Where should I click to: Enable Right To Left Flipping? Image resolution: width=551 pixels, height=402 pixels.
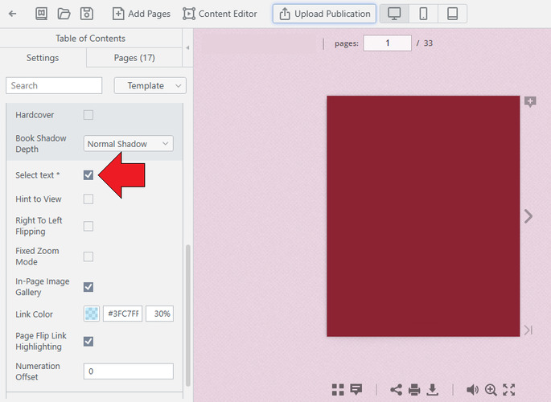88,226
